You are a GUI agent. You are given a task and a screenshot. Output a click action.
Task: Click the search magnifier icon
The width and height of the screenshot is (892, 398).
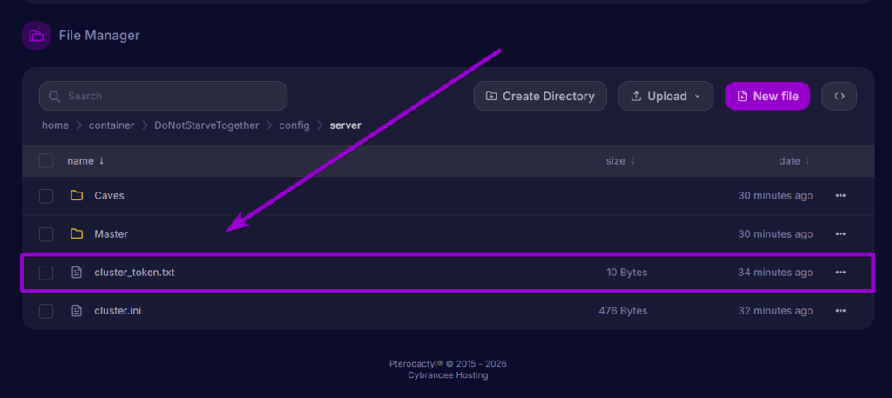pyautogui.click(x=55, y=96)
